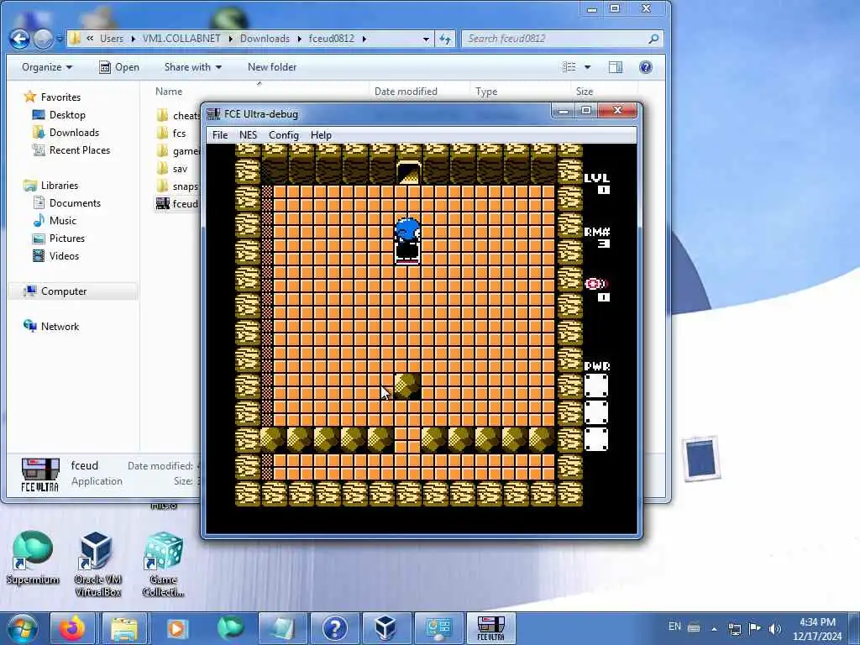This screenshot has height=645, width=860.
Task: Expand the Share with dropdown
Action: [192, 67]
